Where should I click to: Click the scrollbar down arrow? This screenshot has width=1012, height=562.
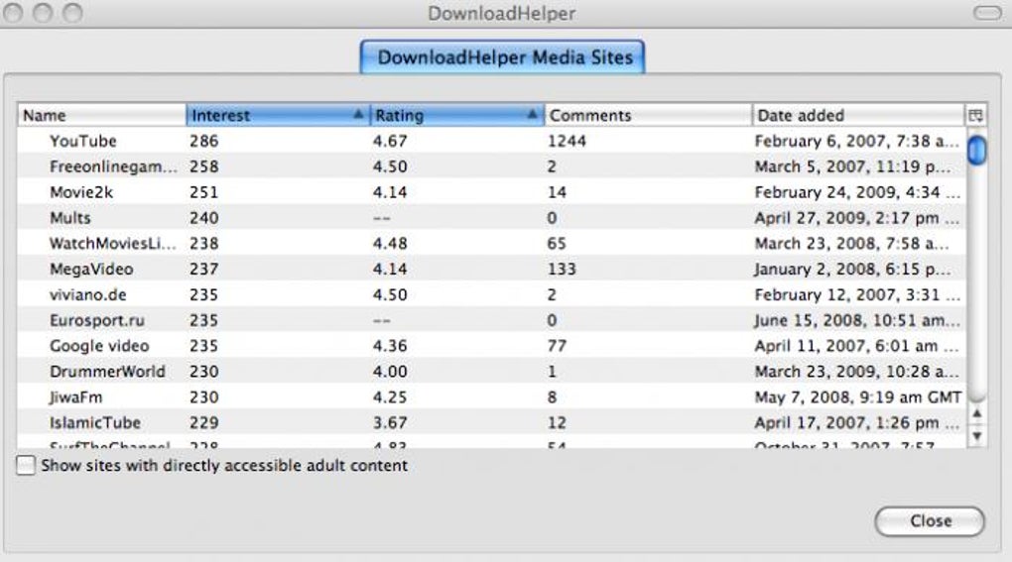pos(976,436)
